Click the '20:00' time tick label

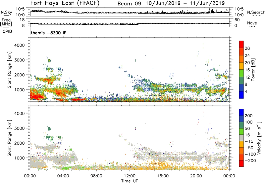point(196,176)
